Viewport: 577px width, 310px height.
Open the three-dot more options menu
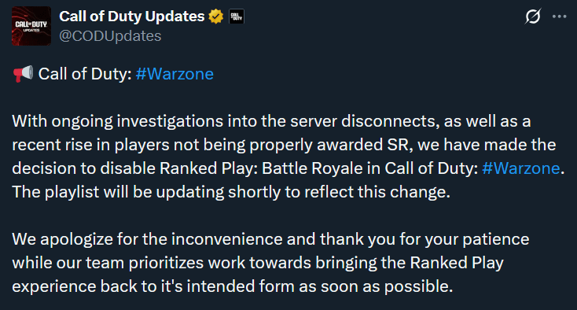(560, 17)
